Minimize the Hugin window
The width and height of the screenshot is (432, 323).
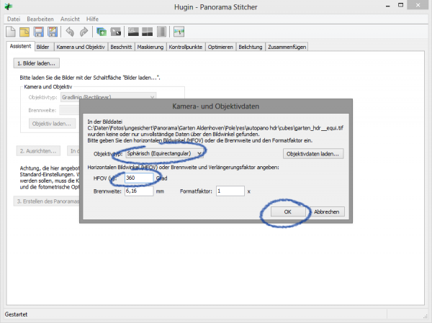click(388, 6)
